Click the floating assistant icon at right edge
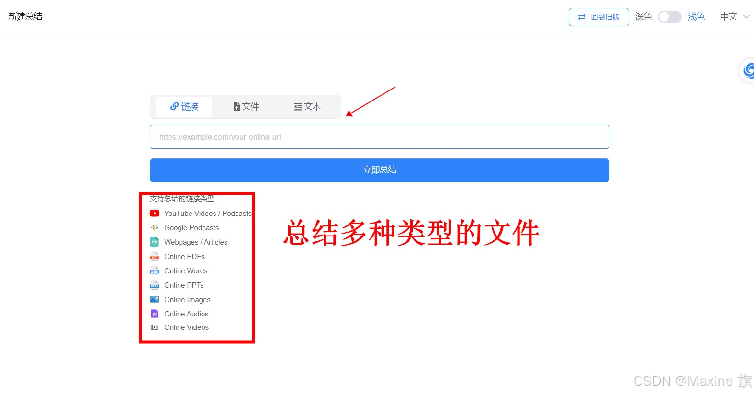 click(x=748, y=71)
